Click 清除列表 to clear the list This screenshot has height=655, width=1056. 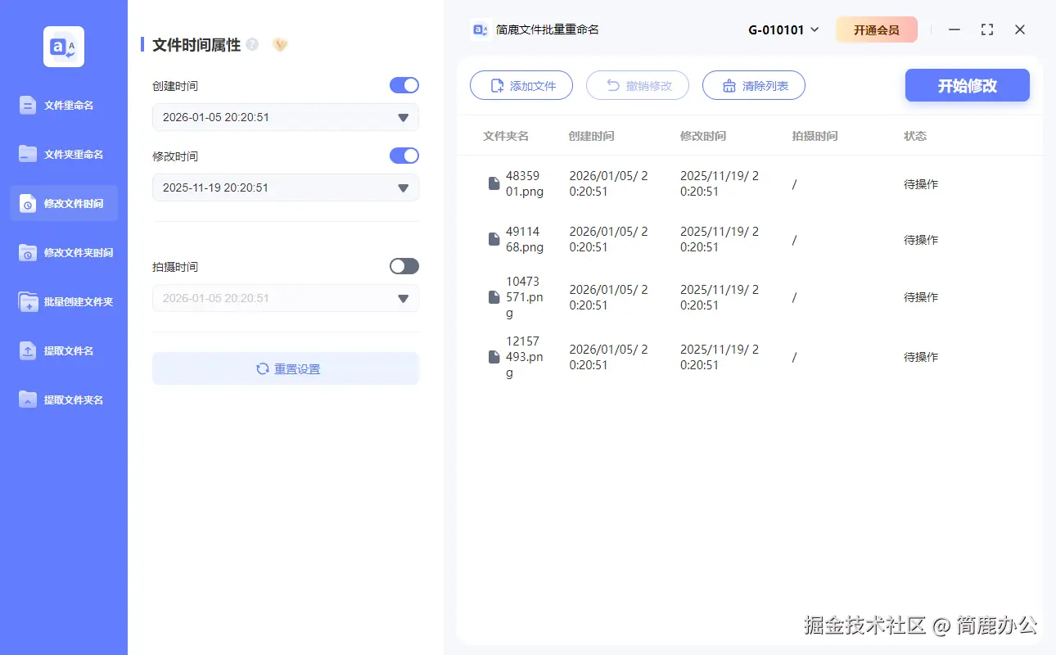[753, 85]
